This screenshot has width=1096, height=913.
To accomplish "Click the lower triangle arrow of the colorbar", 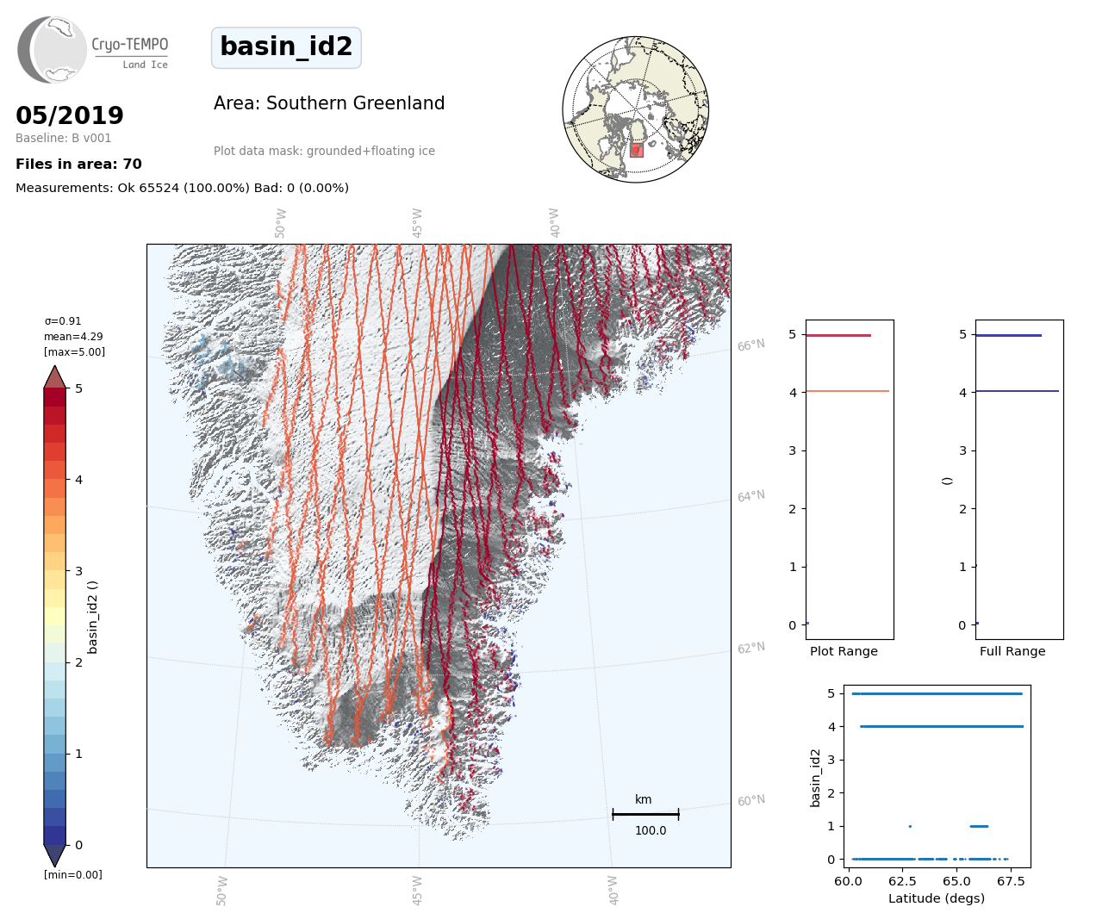I will tap(55, 855).
